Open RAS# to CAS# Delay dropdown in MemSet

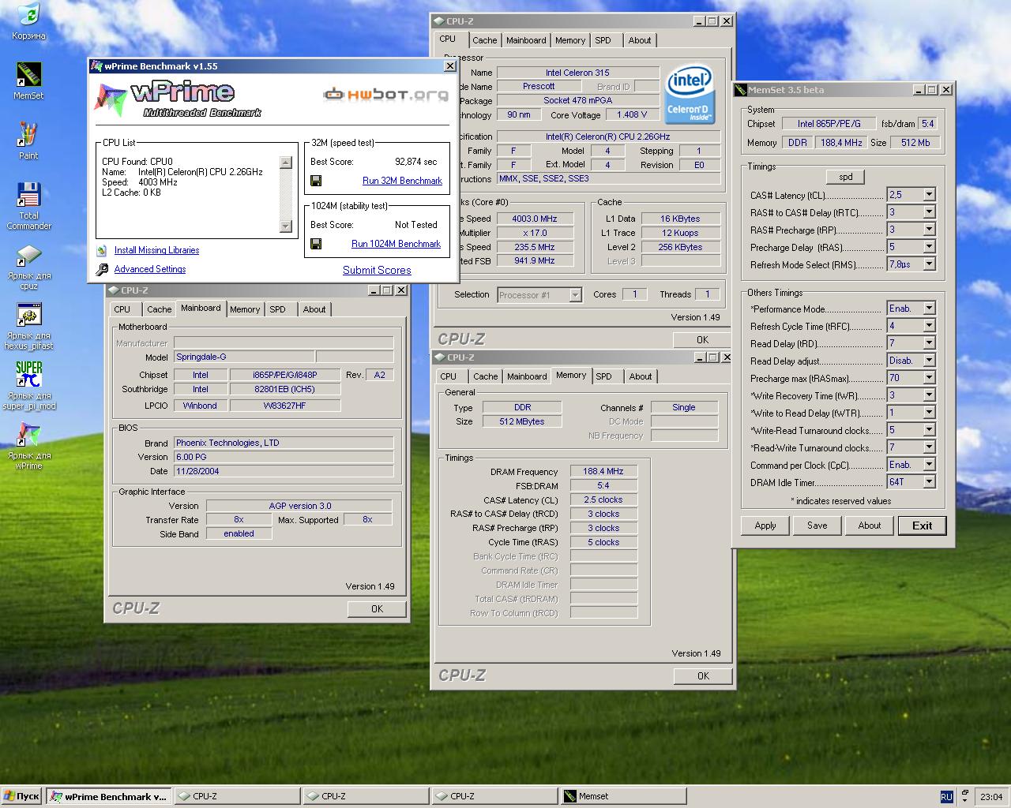coord(929,211)
